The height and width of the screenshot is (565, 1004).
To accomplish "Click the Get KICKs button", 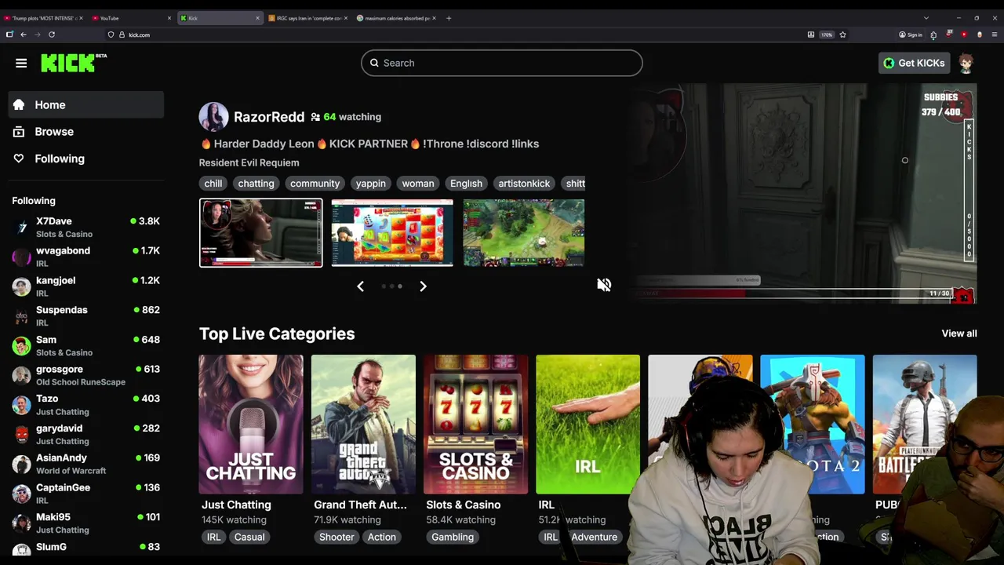I will pos(915,63).
